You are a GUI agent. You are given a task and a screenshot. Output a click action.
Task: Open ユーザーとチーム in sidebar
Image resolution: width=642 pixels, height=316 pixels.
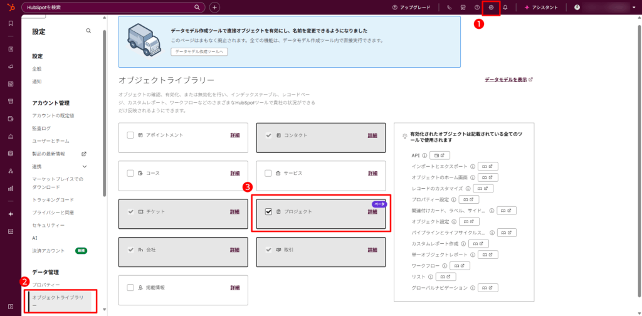tap(51, 141)
